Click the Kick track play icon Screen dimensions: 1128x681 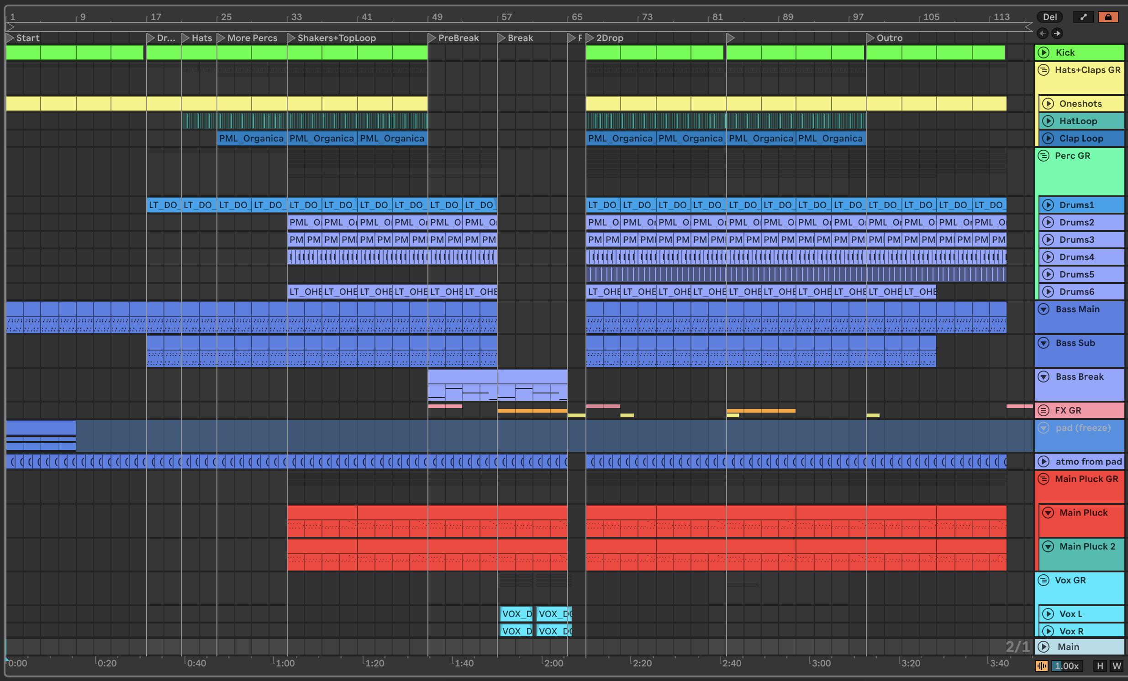pos(1044,52)
